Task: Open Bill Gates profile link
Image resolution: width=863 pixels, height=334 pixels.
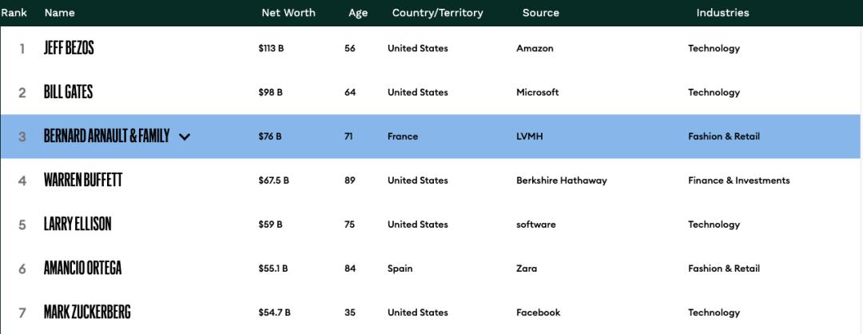Action: pos(68,92)
